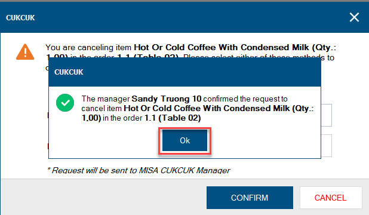Click 'in the order' text in popup
Screen dimensions: 369x215
coord(122,118)
